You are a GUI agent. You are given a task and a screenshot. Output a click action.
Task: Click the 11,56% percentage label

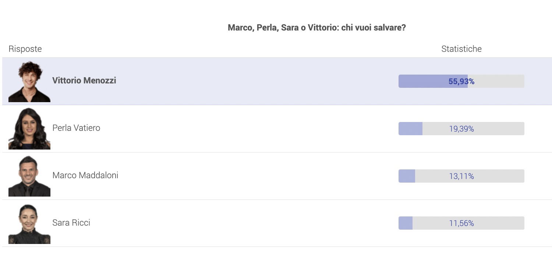click(461, 223)
